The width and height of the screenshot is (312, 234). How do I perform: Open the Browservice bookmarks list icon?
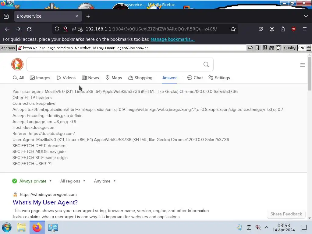pyautogui.click(x=265, y=48)
